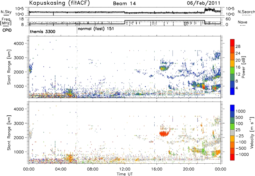Click the 'Beam 14' label
This screenshot has height=176, width=255.
coord(124,3)
